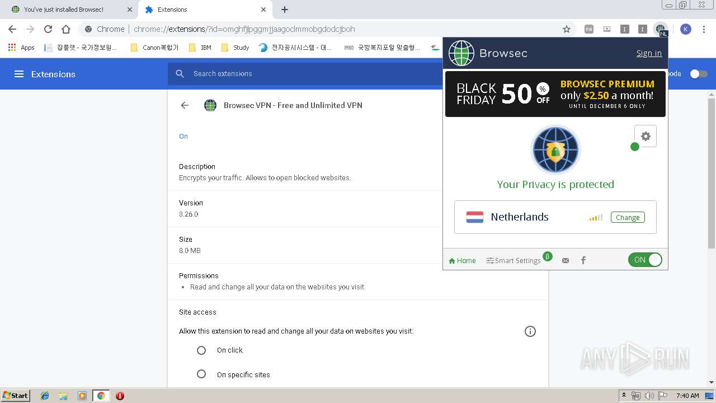Toggle Developer mode switch
Screen dimensions: 716x403
click(698, 74)
